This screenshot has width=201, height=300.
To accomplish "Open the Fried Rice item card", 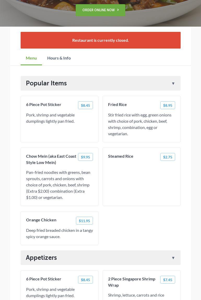I will [141, 123].
